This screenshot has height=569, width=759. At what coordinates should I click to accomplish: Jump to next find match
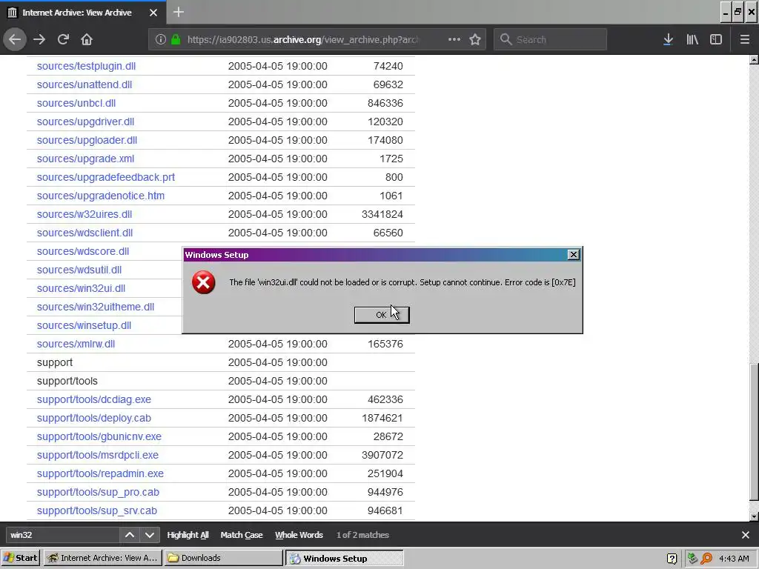(x=150, y=535)
